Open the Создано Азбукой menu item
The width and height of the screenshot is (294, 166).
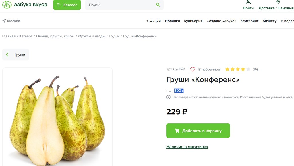[x=221, y=21]
